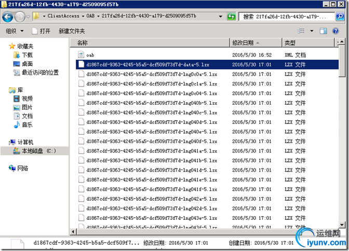Open recent locations dropdown beside Forward arrow

click(x=28, y=17)
